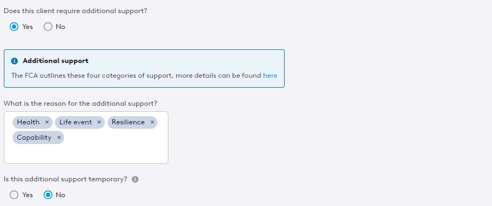Select No for client requires additional support
The width and height of the screenshot is (492, 206).
[48, 27]
